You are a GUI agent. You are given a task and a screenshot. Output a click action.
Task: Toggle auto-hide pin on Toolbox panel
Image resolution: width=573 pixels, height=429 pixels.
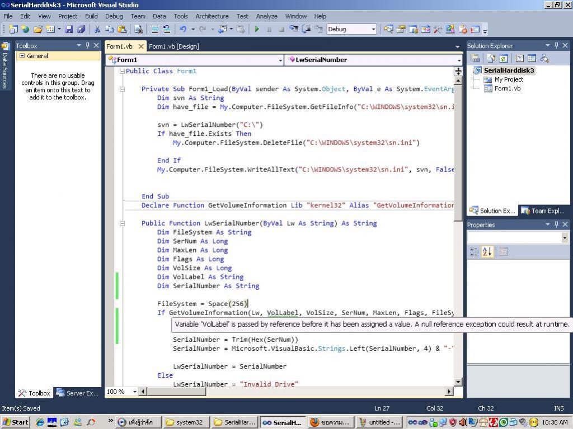87,45
